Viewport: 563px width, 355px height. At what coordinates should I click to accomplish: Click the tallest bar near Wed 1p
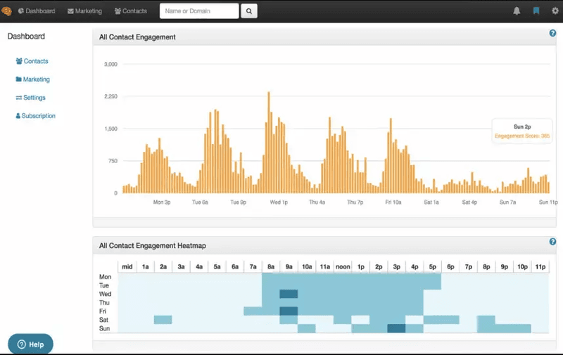269,142
